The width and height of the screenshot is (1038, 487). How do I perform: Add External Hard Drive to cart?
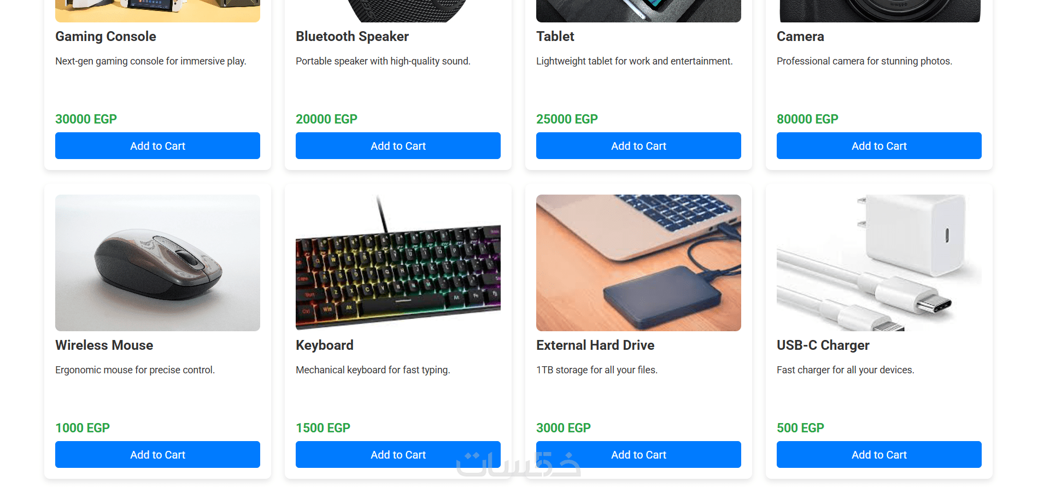638,455
